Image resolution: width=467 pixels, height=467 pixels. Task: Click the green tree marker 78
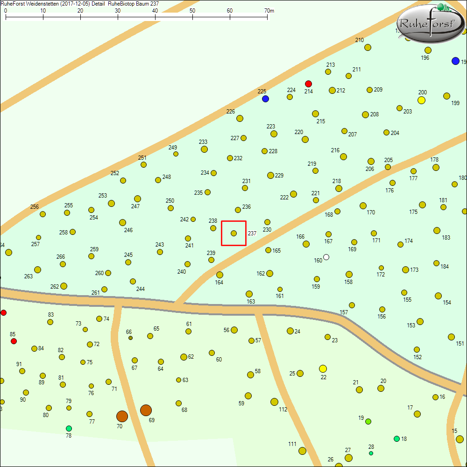click(69, 428)
